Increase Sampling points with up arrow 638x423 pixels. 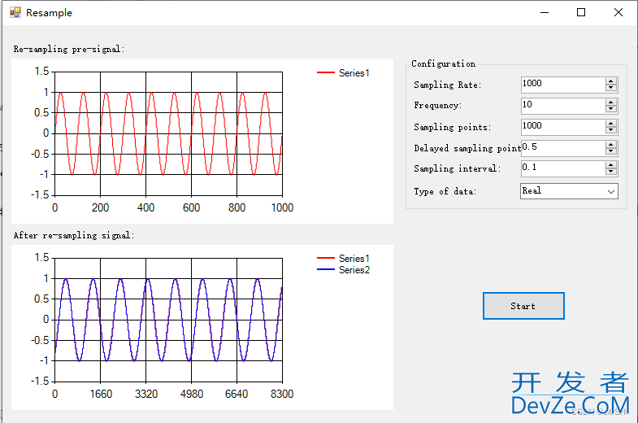[610, 124]
